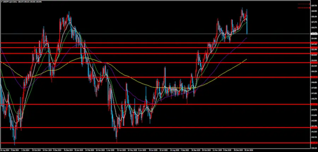Click the latest long blue candle
Image resolution: width=318 pixels, height=152 pixels.
pos(247,27)
